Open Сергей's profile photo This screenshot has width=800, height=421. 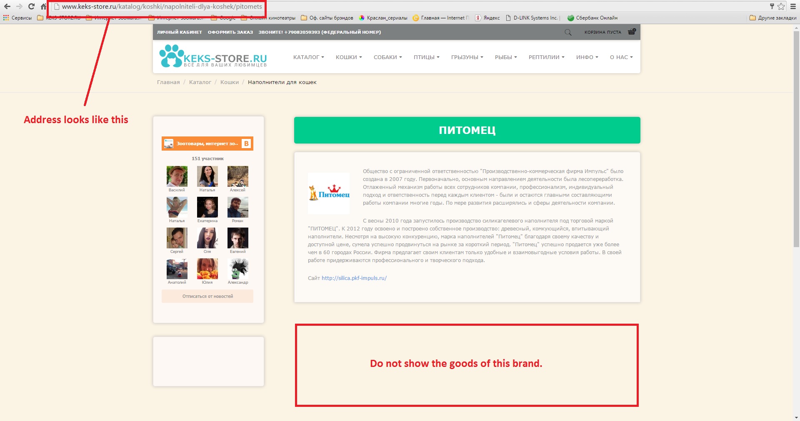177,238
